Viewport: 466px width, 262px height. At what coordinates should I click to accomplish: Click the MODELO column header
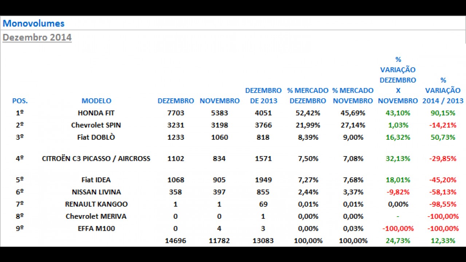pyautogui.click(x=96, y=101)
